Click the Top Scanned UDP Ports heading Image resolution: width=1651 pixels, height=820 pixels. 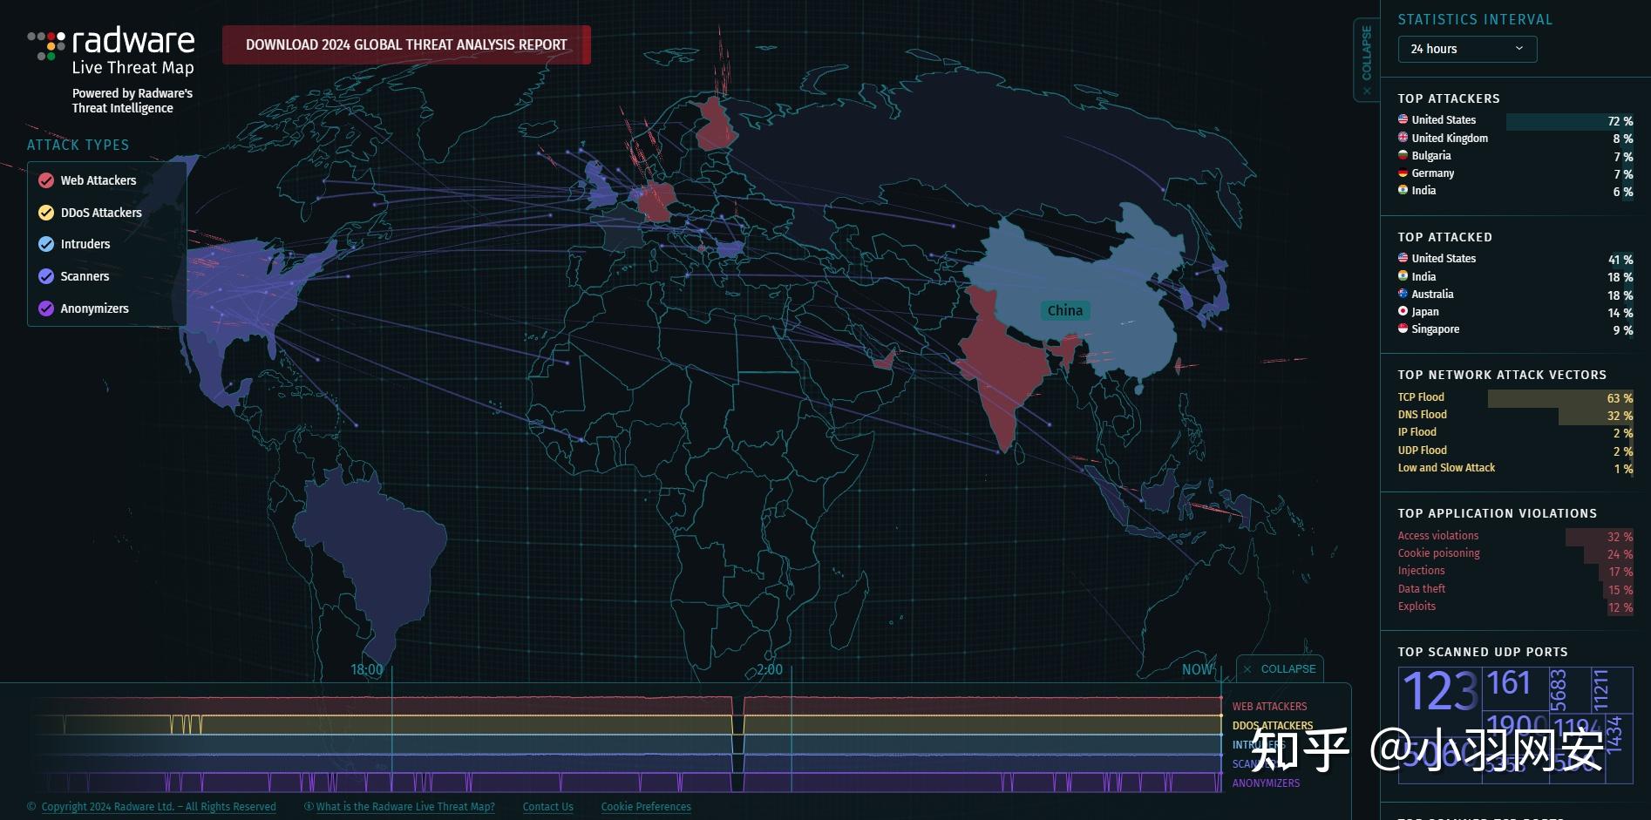(1483, 652)
